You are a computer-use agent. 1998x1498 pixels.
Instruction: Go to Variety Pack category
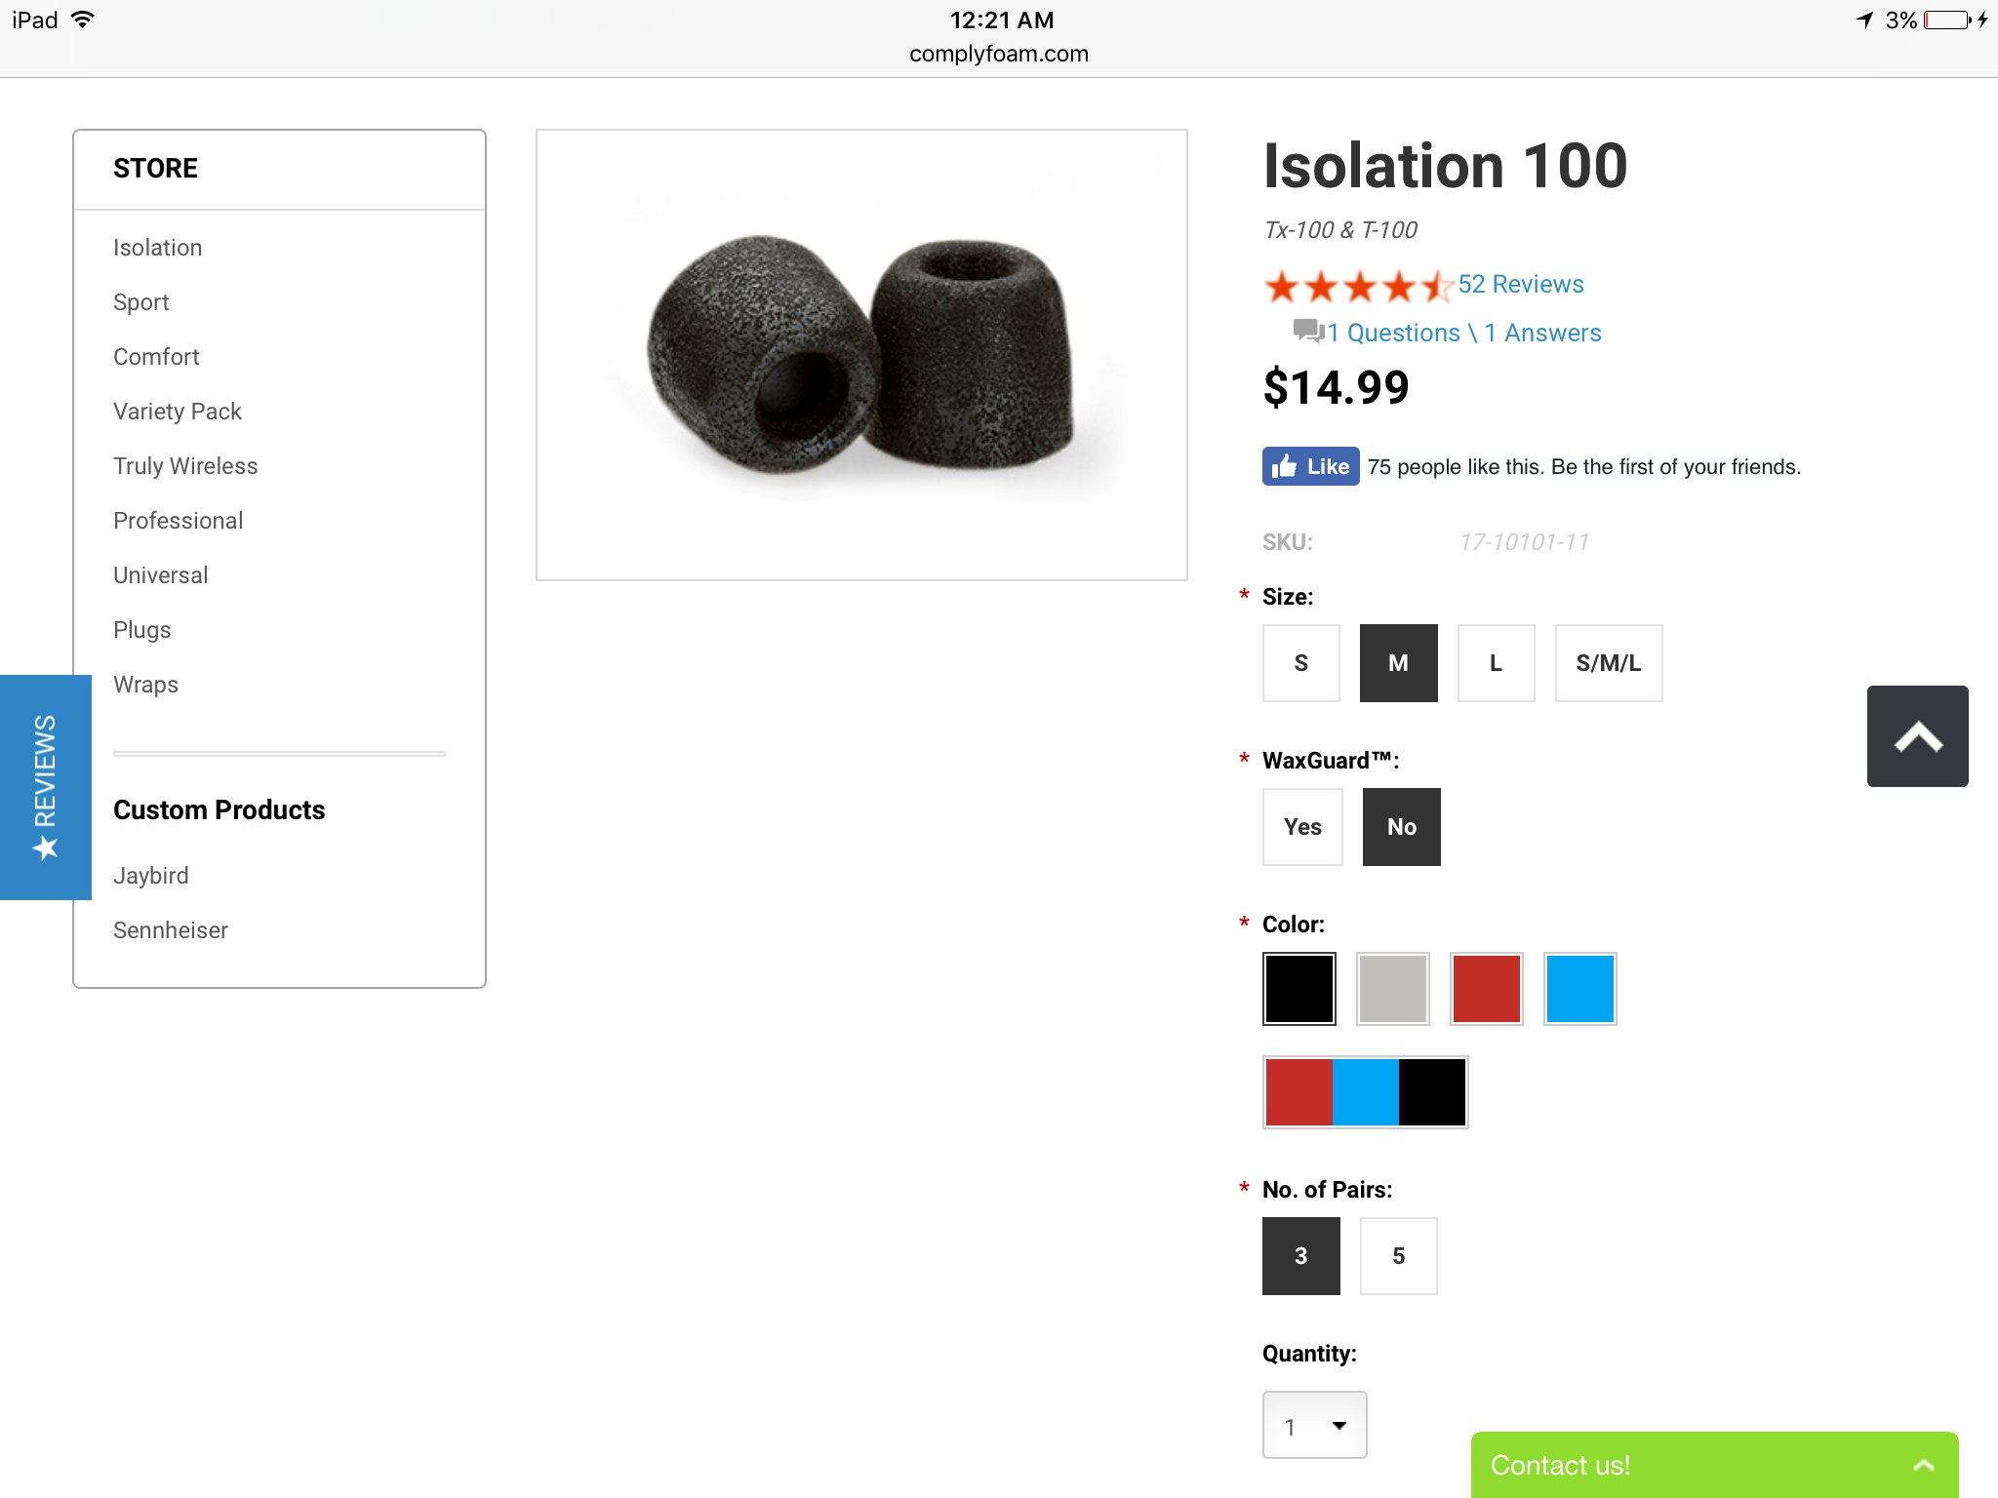click(178, 412)
